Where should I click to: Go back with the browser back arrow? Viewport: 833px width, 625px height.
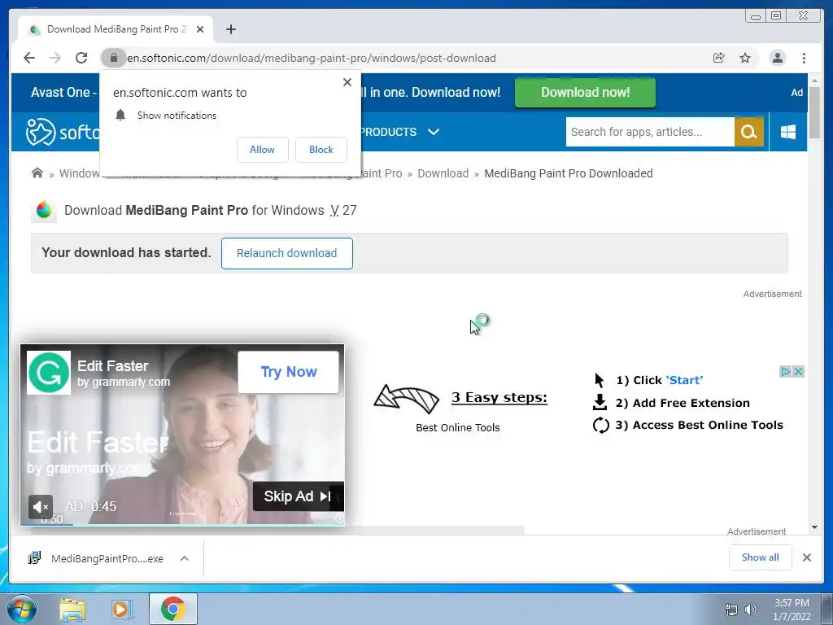pos(29,58)
